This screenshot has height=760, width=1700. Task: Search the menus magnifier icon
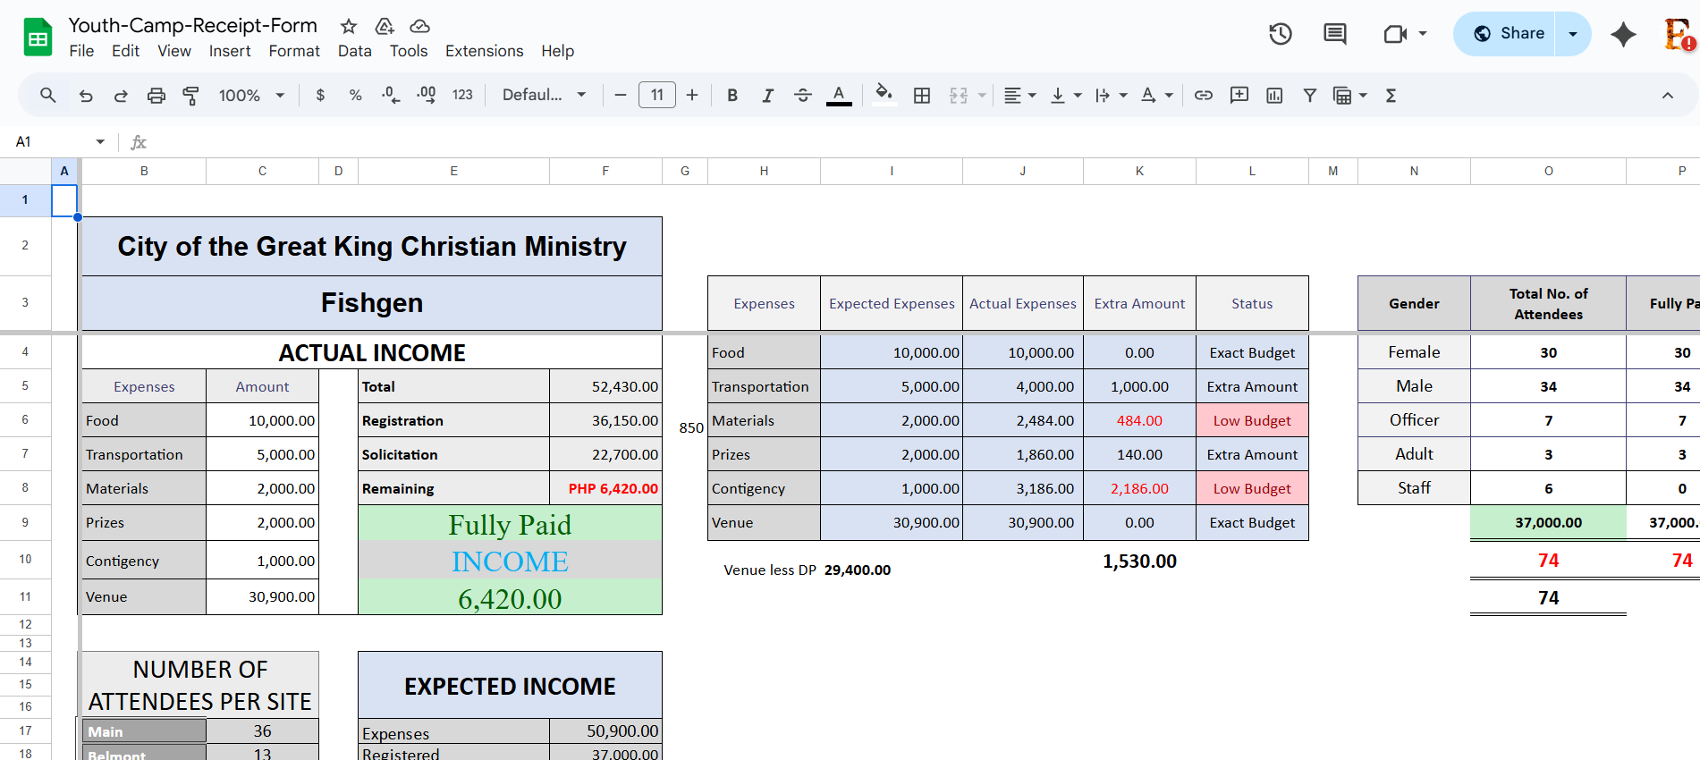[48, 95]
